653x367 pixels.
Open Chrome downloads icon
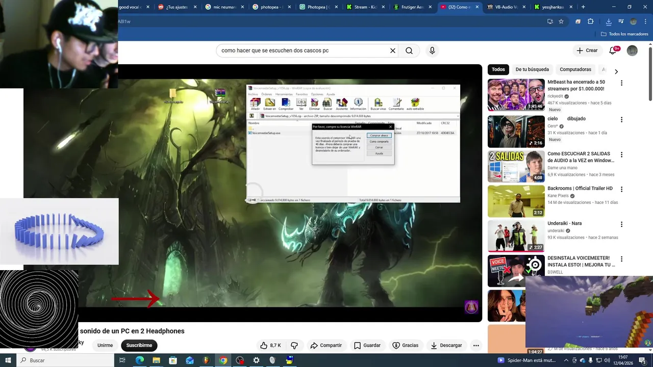point(609,21)
